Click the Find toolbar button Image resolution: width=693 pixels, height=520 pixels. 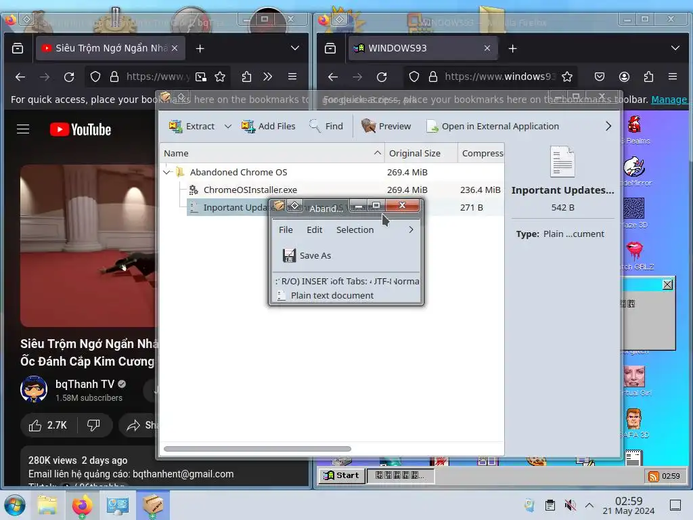coord(326,127)
